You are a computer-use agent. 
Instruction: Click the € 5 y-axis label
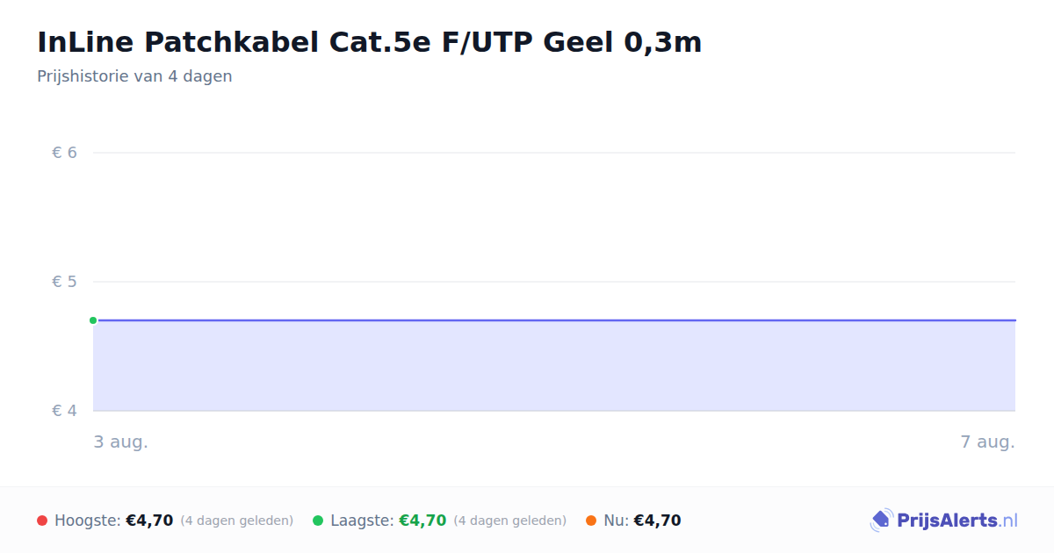(65, 282)
